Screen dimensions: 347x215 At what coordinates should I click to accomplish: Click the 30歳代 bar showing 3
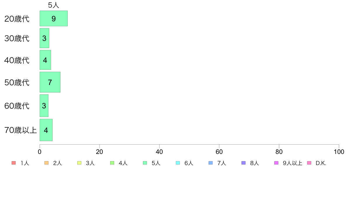(44, 38)
